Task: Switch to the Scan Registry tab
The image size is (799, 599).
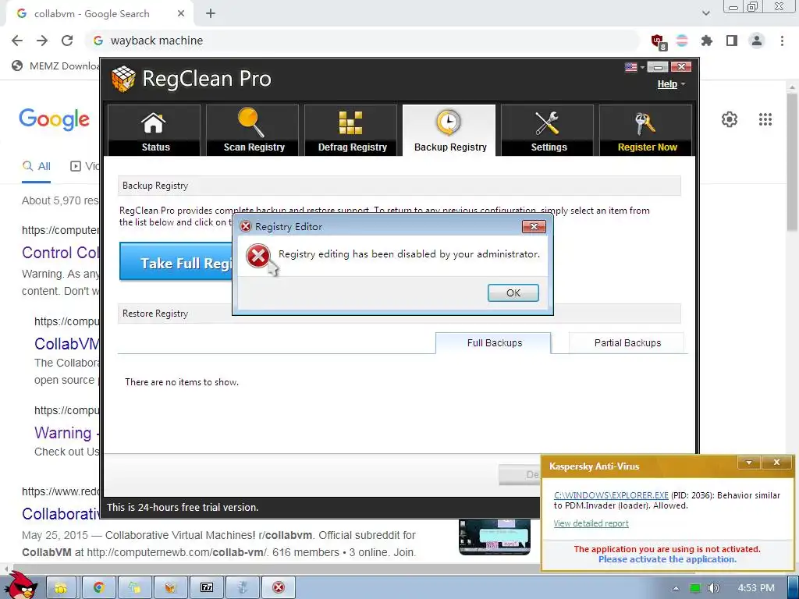Action: pos(252,130)
